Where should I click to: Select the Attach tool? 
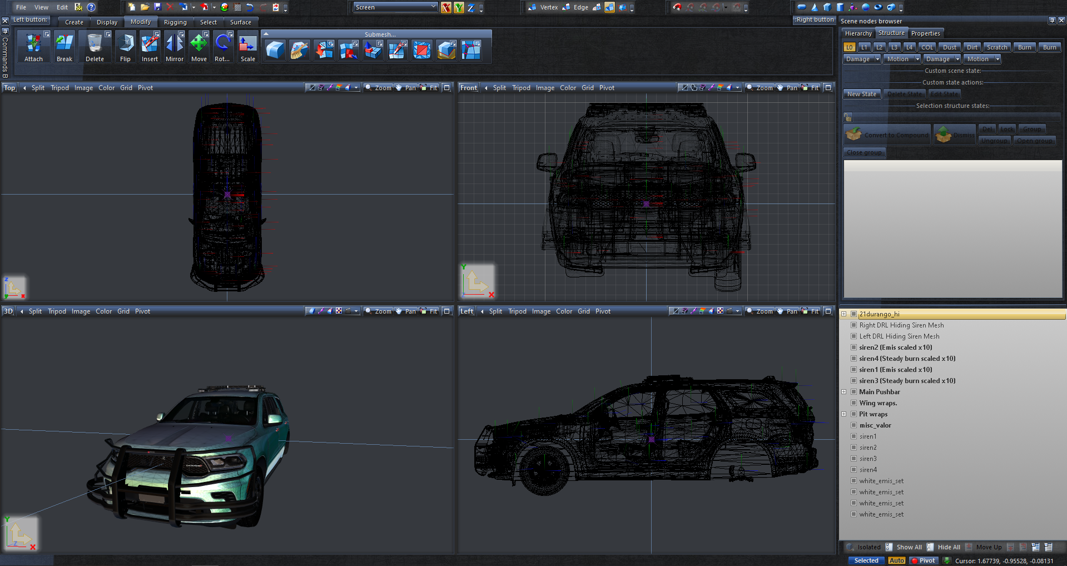coord(33,47)
